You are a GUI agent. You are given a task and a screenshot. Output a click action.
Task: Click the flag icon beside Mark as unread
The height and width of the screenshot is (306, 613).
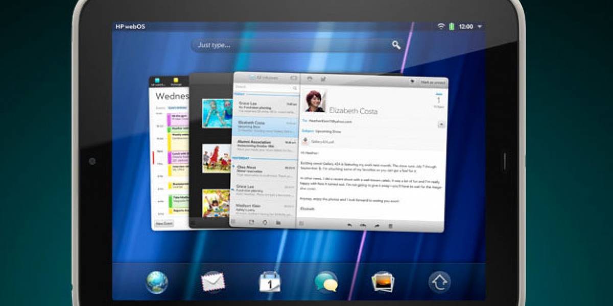tap(412, 82)
